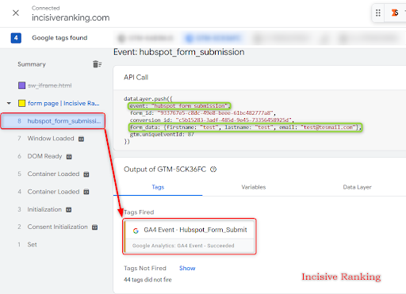Select event 8 hubspot_form_submissi...
Viewport: 406px width, 294px height.
[53, 121]
